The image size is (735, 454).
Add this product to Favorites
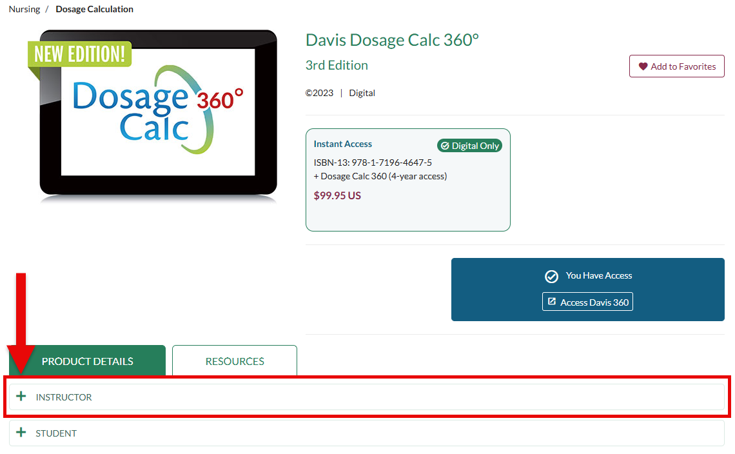(676, 66)
